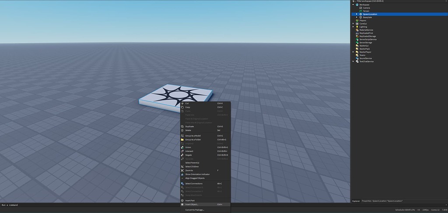The image size is (448, 213).
Task: Click the ServerStorage icon
Action: click(x=357, y=42)
